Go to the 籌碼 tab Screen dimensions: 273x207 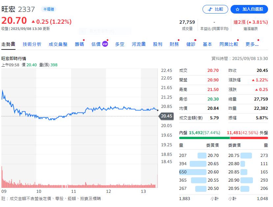click(x=79, y=44)
